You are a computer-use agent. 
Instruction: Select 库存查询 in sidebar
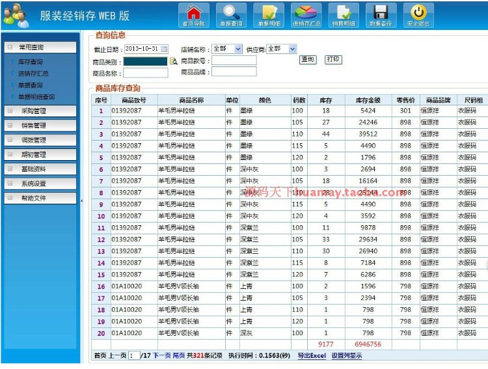click(x=30, y=62)
